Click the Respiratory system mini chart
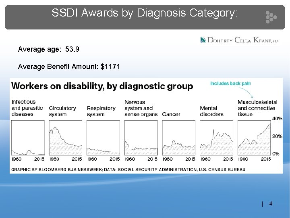Viewport: 290px width, 218px height. tap(103, 138)
